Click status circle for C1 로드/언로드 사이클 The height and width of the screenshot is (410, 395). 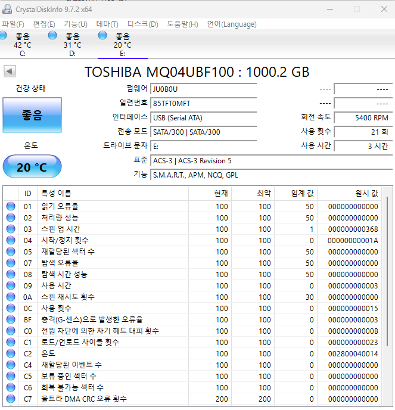[11, 342]
